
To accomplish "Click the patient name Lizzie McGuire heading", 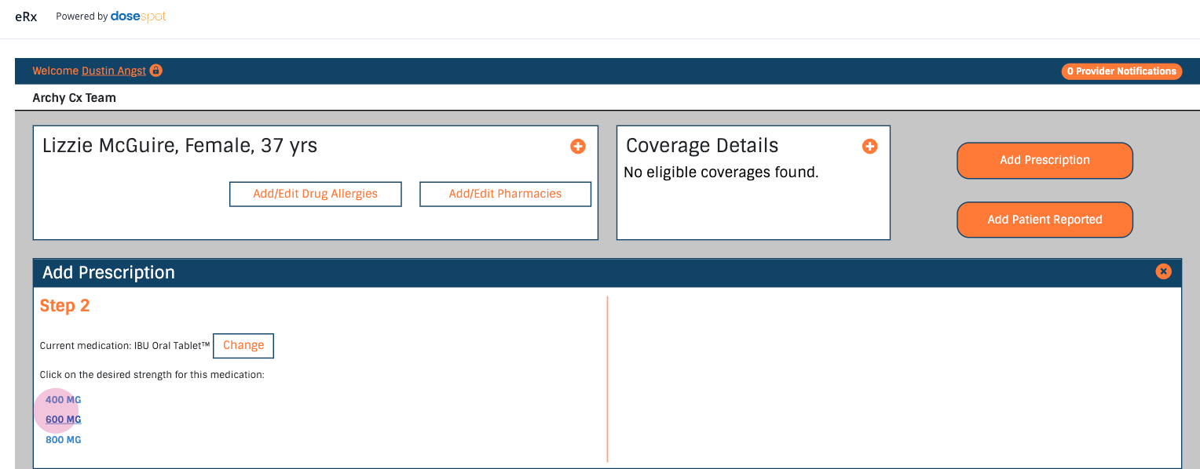I will 180,146.
